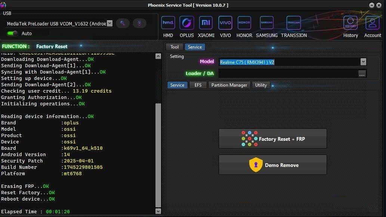Viewport: 386px width, 217px height.
Task: Open the VIVO brand icon
Action: tap(225, 23)
